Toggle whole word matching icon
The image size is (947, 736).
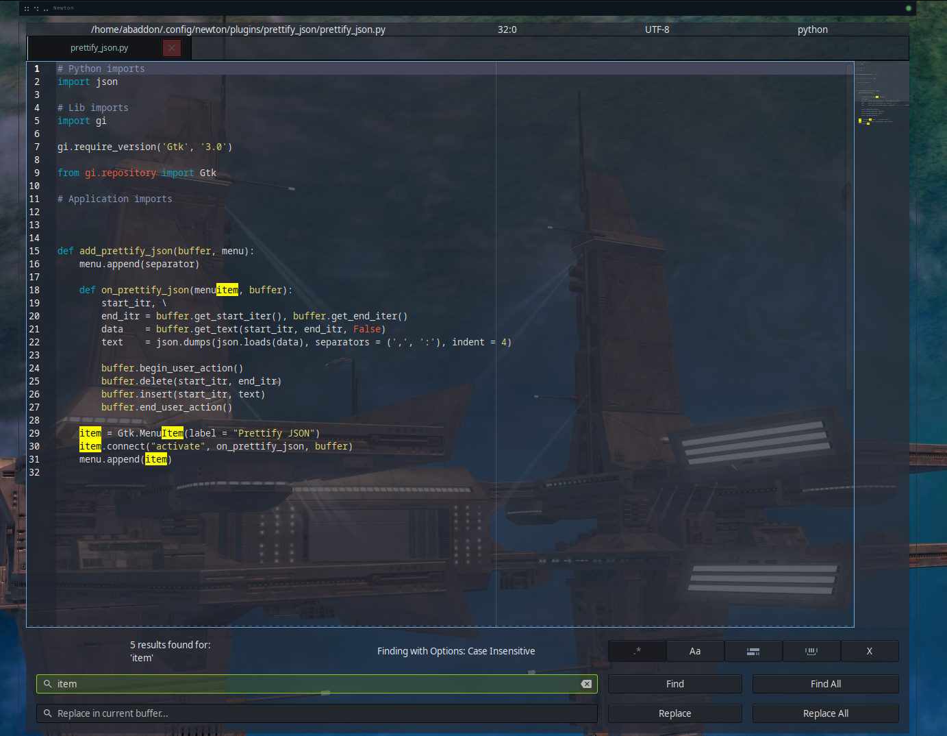coord(811,651)
